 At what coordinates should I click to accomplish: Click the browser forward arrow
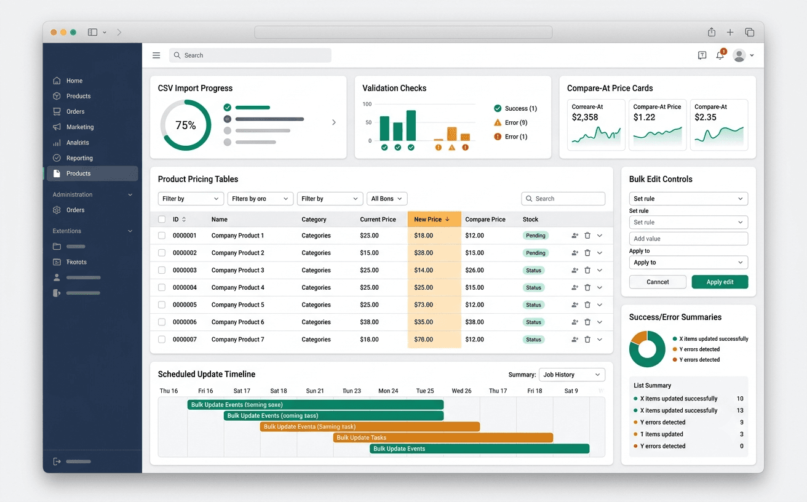(x=119, y=32)
